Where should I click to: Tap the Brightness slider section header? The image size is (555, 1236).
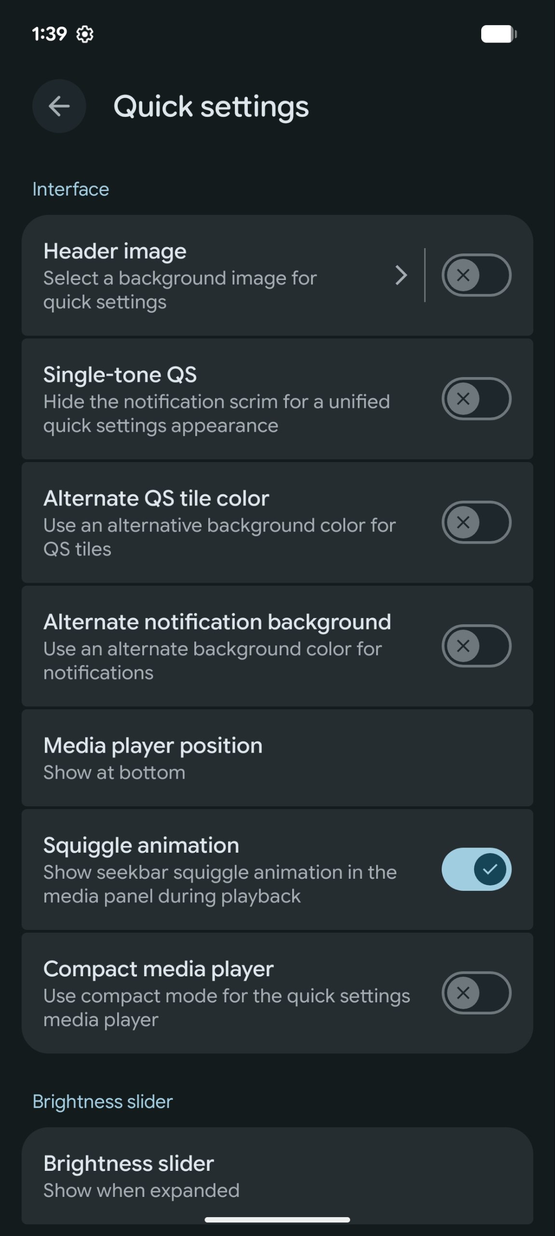(103, 1102)
